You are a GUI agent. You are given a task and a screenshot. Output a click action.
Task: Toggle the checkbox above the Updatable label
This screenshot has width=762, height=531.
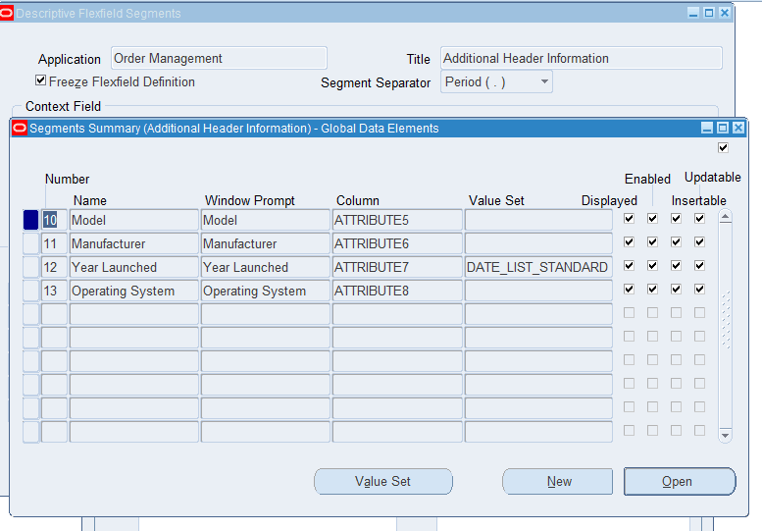(x=723, y=148)
